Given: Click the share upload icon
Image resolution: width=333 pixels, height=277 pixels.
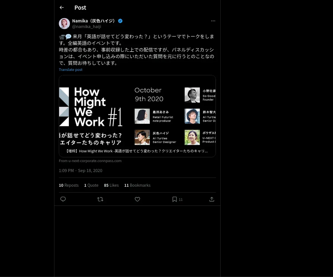Looking at the screenshot, I should coord(212,199).
